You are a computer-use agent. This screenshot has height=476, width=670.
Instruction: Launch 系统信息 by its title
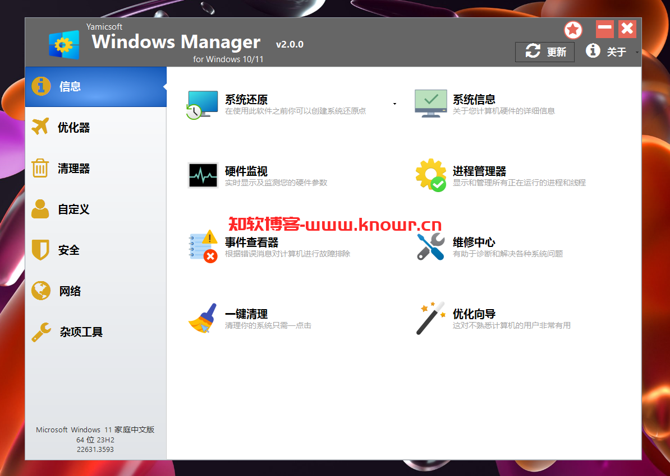point(474,99)
